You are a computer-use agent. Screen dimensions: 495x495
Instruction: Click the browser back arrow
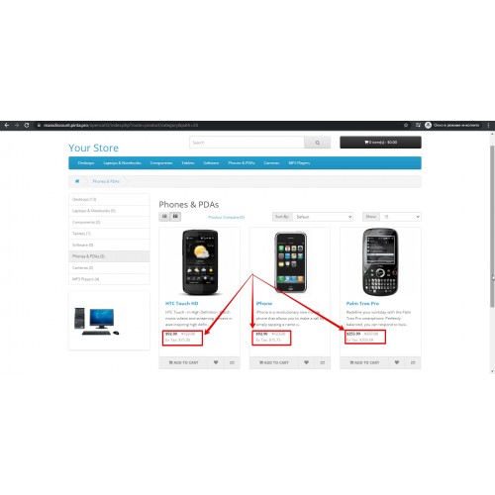click(x=7, y=126)
